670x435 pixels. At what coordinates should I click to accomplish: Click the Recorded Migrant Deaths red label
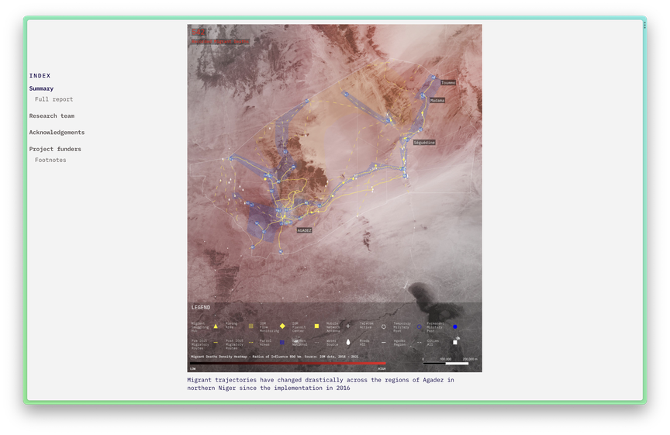pyautogui.click(x=220, y=41)
